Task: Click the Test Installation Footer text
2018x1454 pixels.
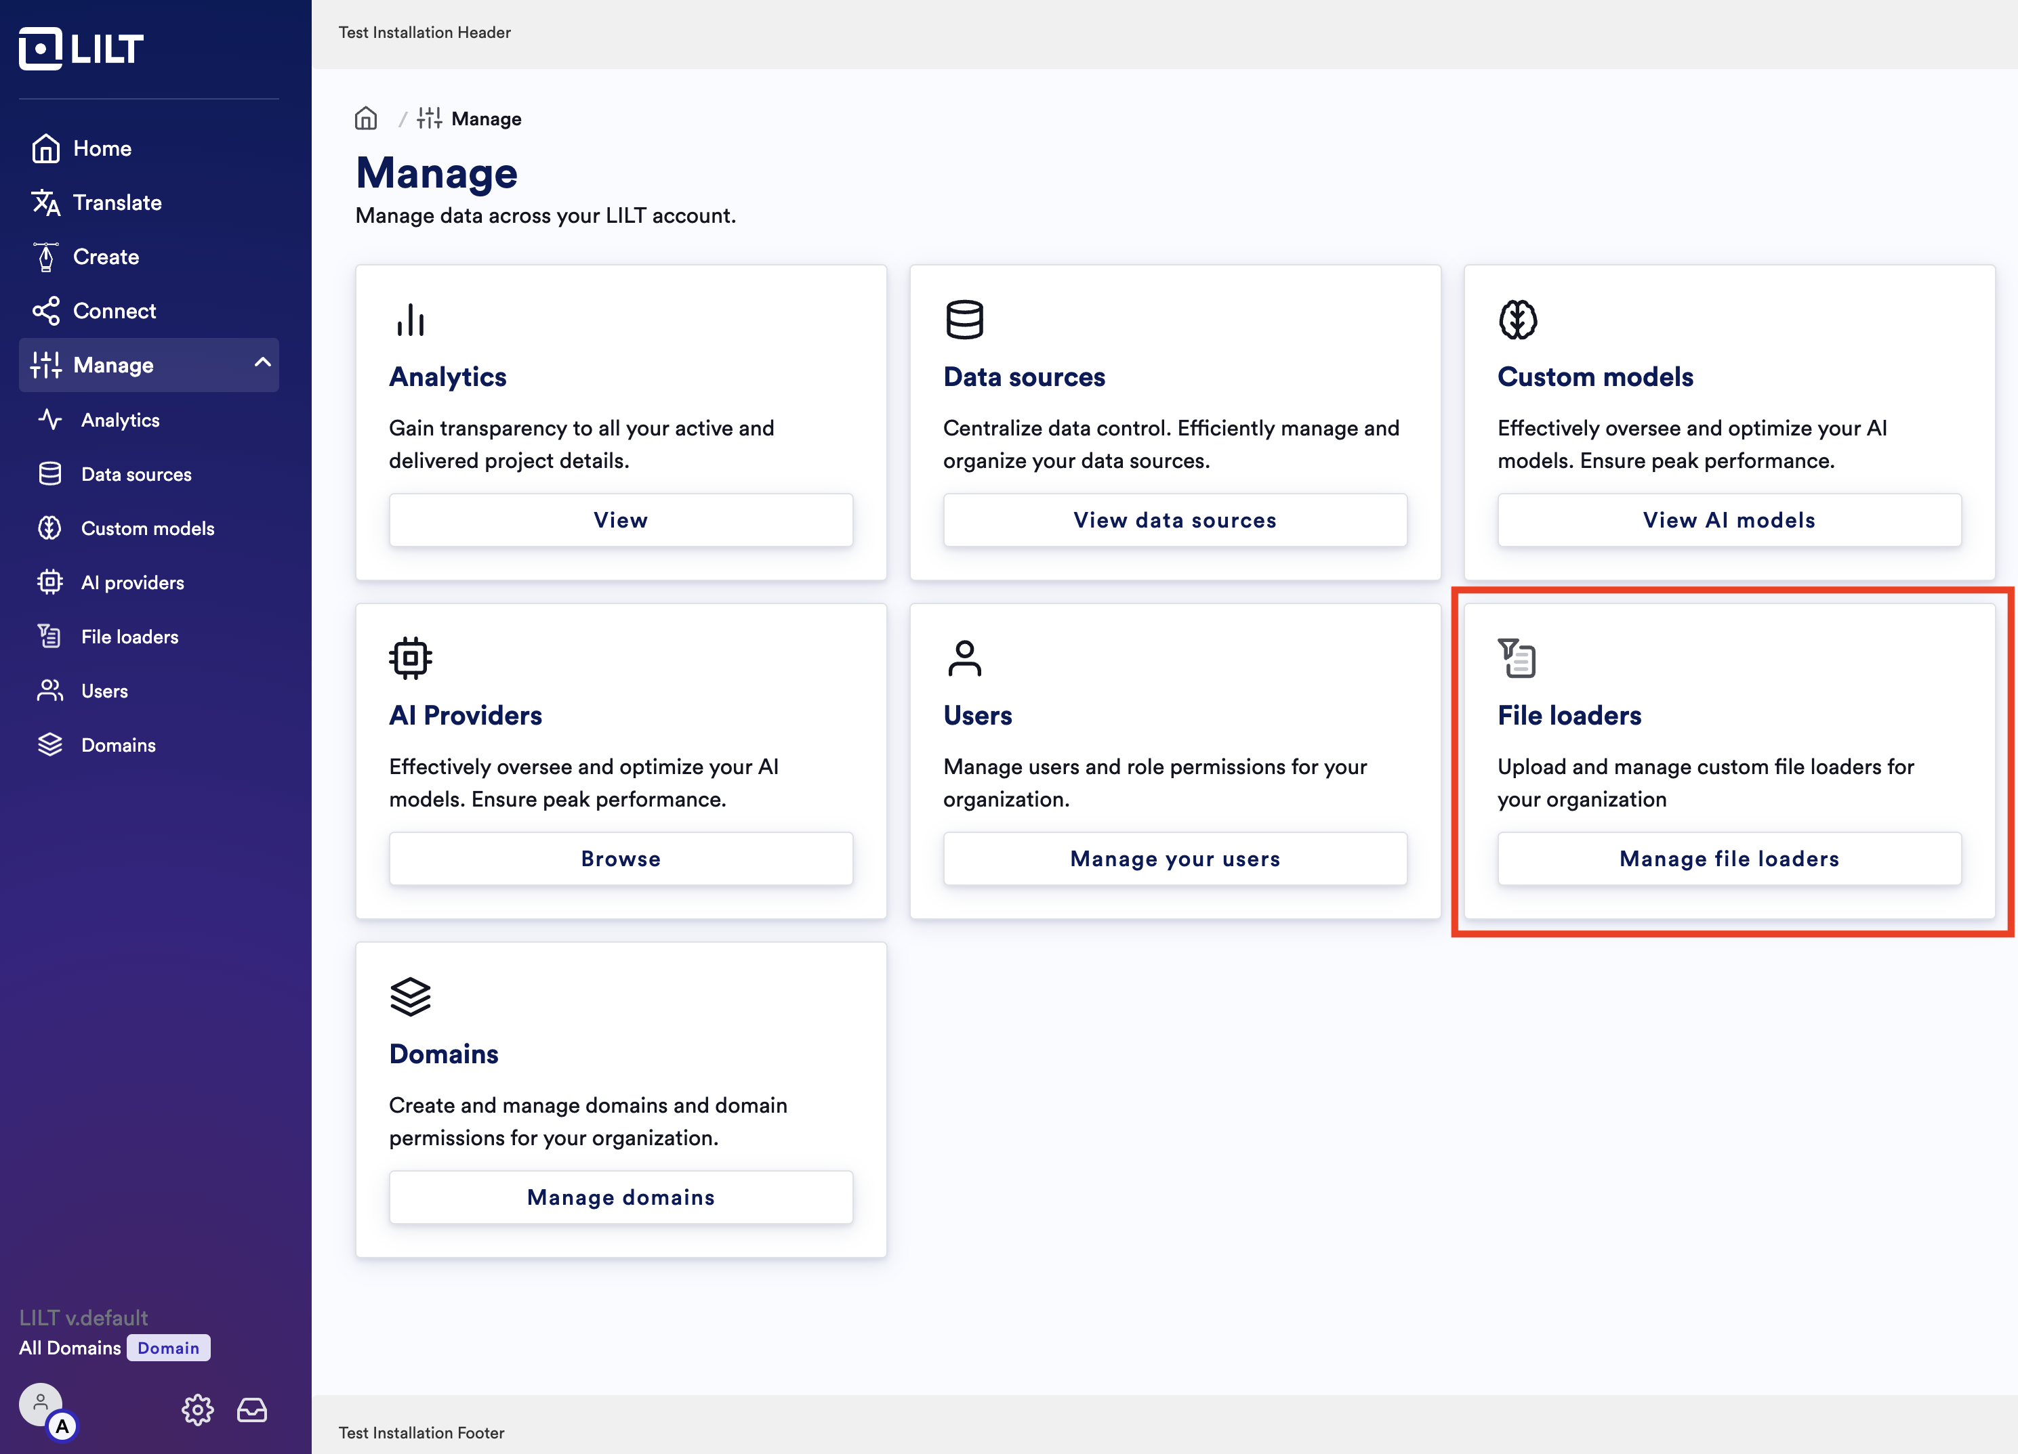Action: pos(421,1434)
